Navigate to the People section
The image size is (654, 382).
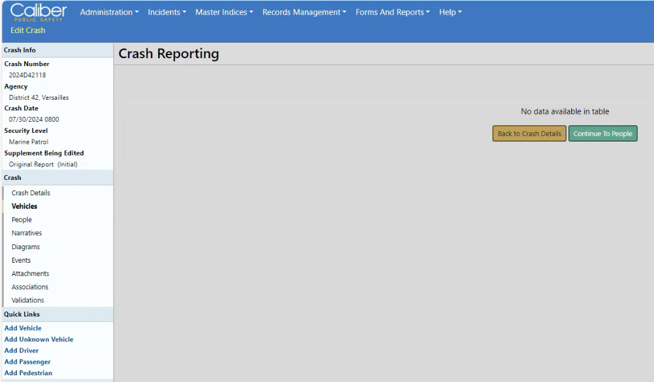coord(21,220)
